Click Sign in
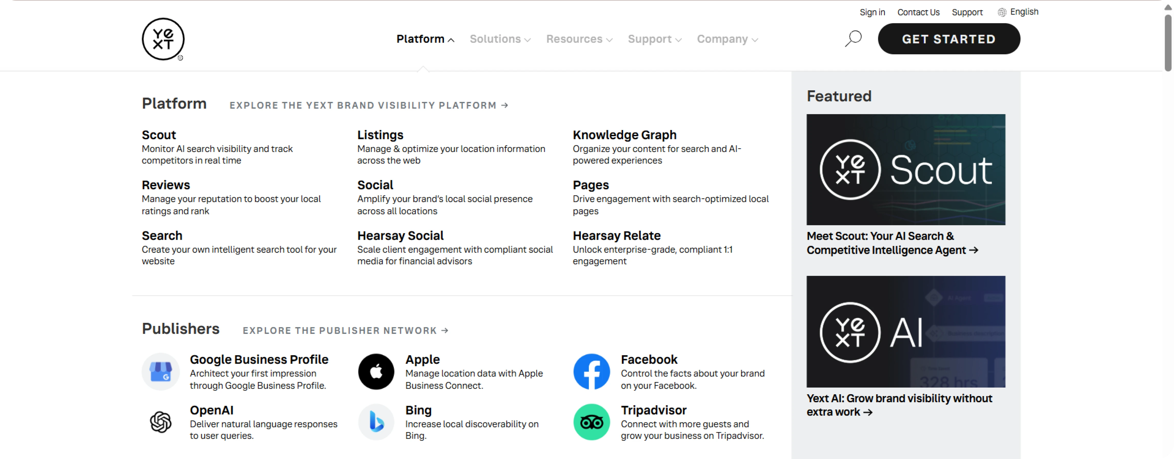 click(x=872, y=12)
